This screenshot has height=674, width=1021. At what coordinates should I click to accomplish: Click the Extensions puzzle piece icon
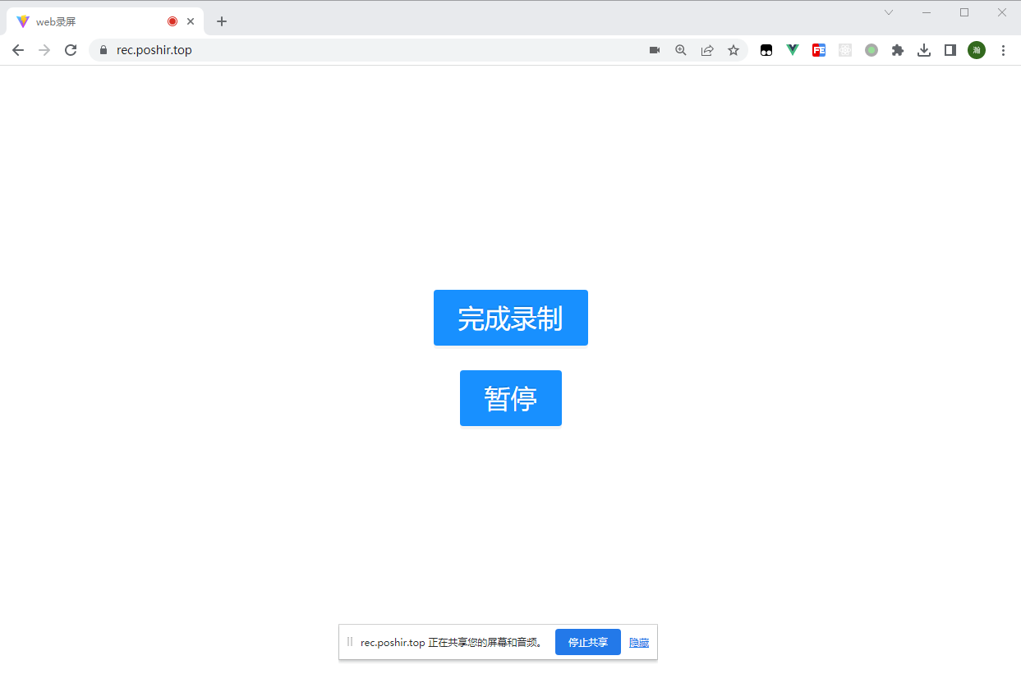[x=897, y=50]
